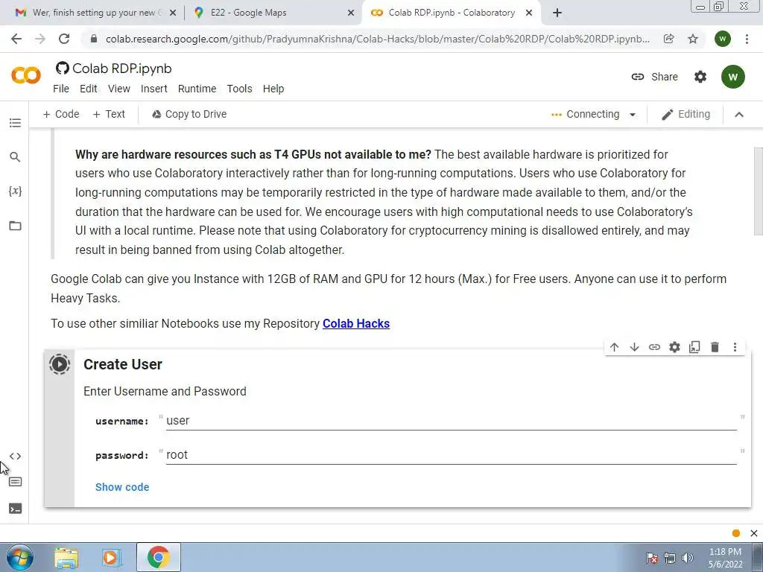The width and height of the screenshot is (763, 572).
Task: Open the green W account avatar in Colab
Action: pos(733,77)
